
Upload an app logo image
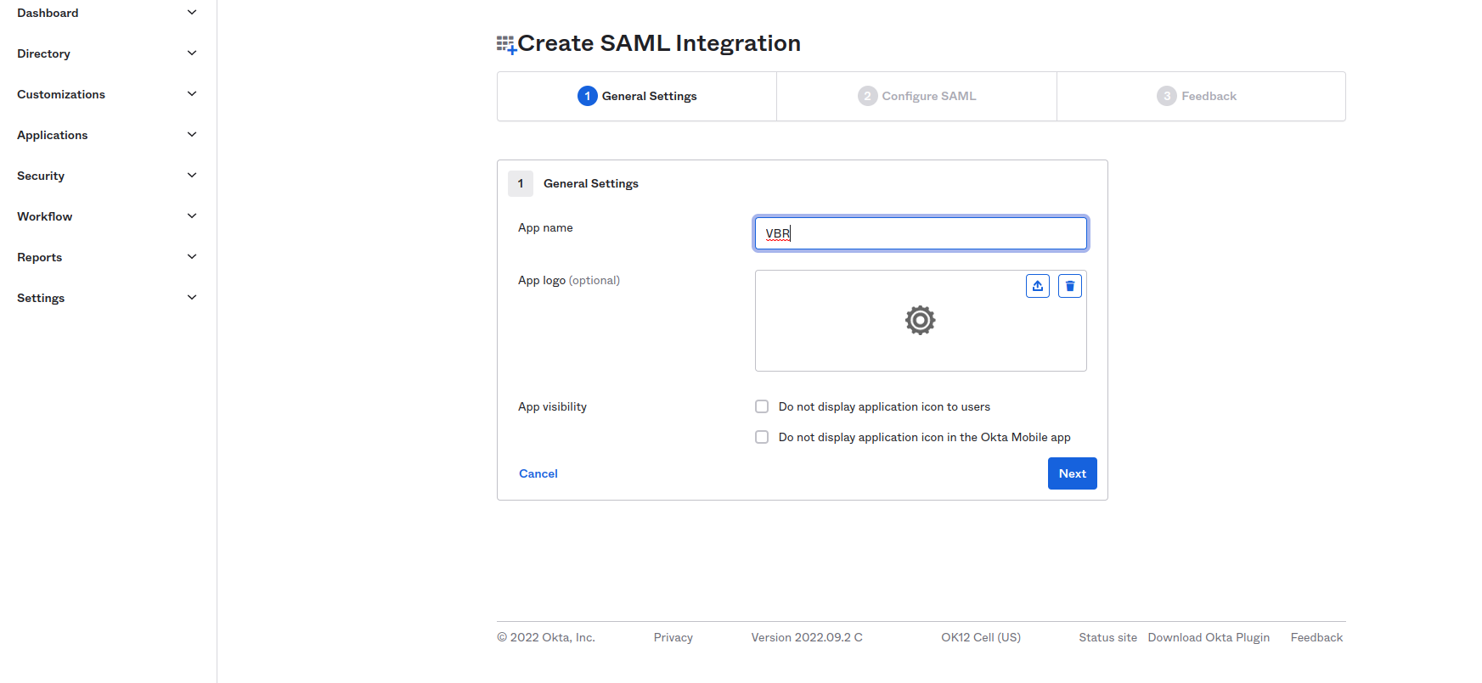click(x=1038, y=286)
